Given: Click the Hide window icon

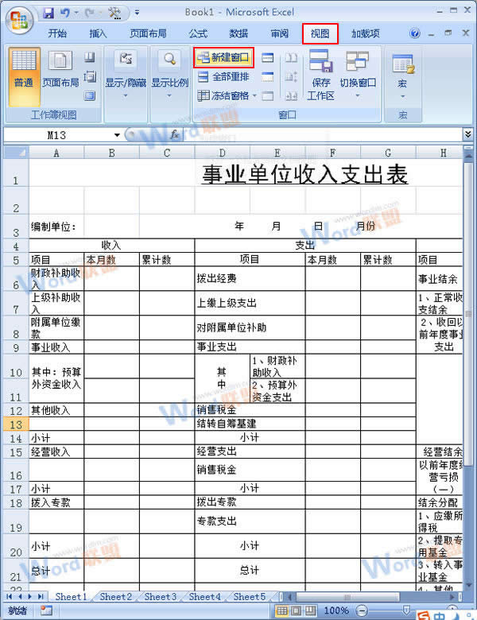Looking at the screenshot, I should [x=267, y=77].
